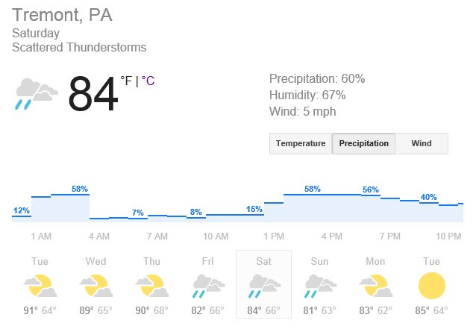Click the 7% precipitation marker near 7 AM
This screenshot has height=329, width=476.
click(x=138, y=213)
